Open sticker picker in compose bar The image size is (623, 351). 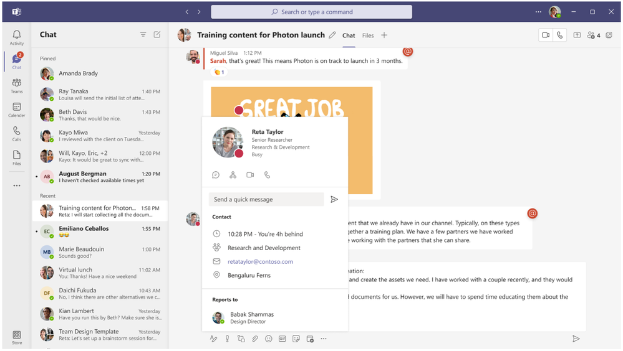[x=296, y=339]
